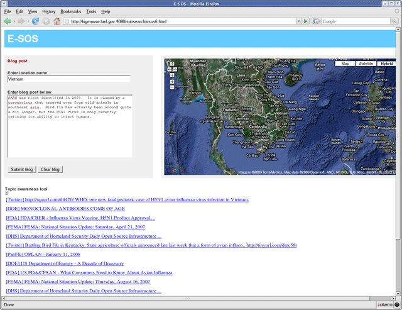402x310 pixels.
Task: Open the File menu
Action: (8, 11)
